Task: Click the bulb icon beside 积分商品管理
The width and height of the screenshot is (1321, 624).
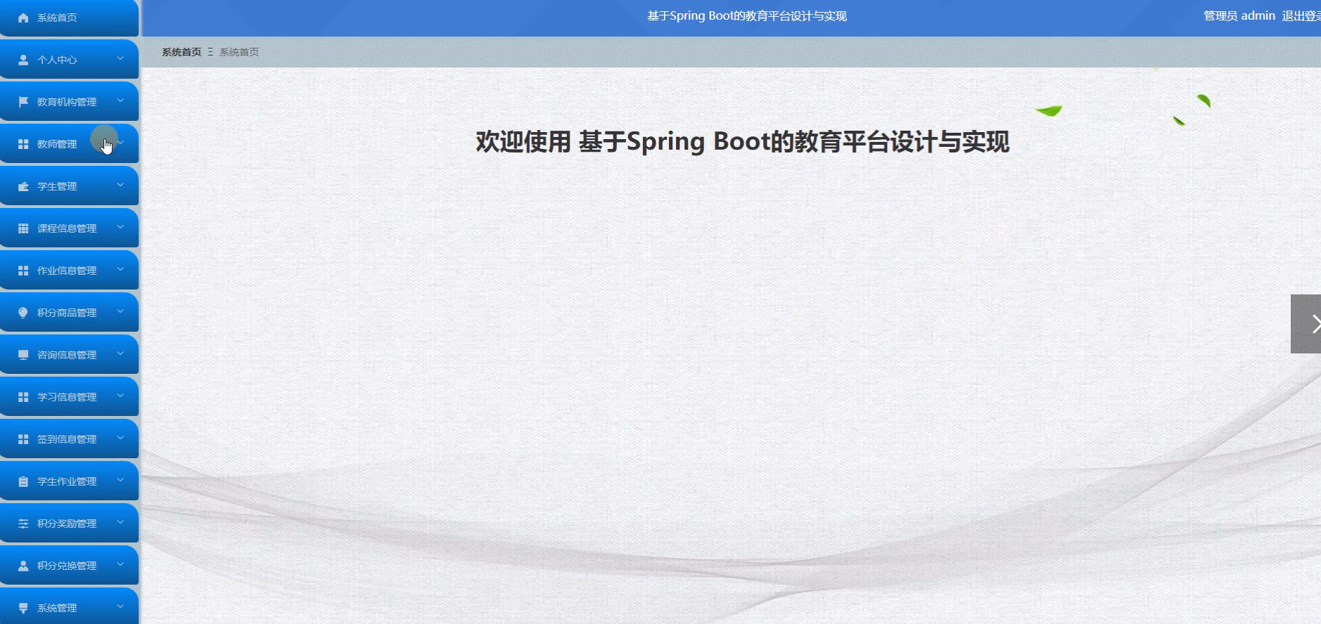Action: (23, 313)
